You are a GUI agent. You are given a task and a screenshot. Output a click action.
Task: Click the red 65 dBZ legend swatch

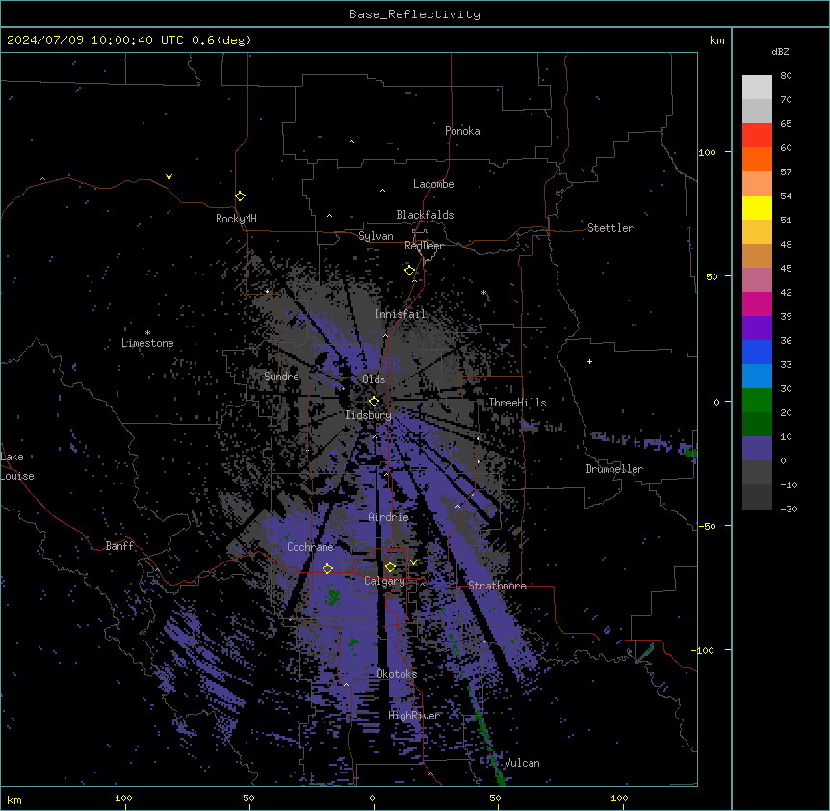click(757, 136)
